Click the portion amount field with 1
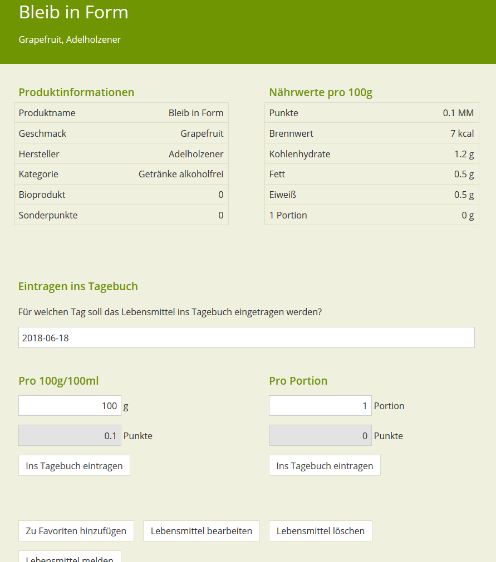The height and width of the screenshot is (562, 496). tap(320, 406)
